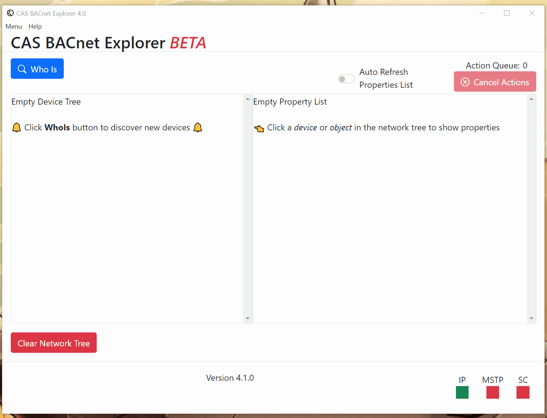Click the device tree scroll up arrow
The image size is (547, 418).
(x=248, y=99)
